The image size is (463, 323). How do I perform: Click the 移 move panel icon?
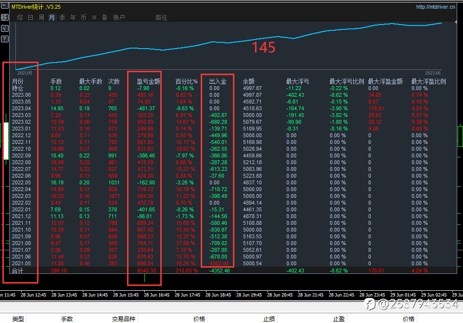pyautogui.click(x=5, y=17)
